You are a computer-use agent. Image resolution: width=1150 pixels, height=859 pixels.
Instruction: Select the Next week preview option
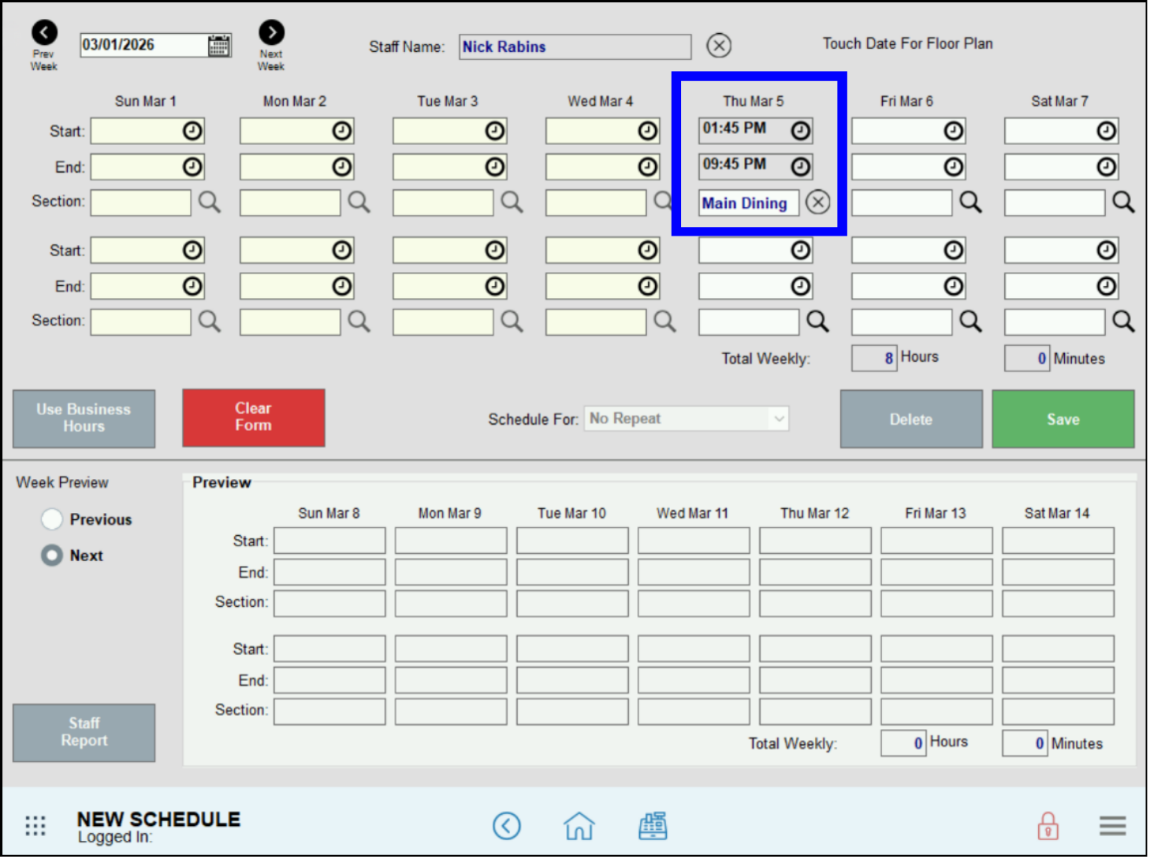click(52, 556)
